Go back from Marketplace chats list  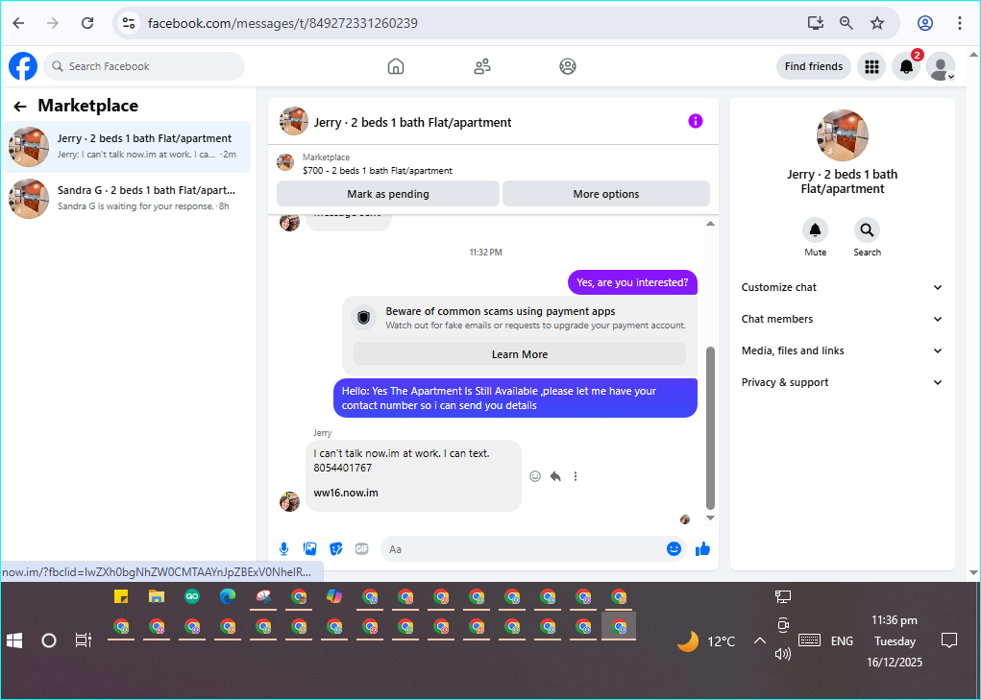[20, 107]
